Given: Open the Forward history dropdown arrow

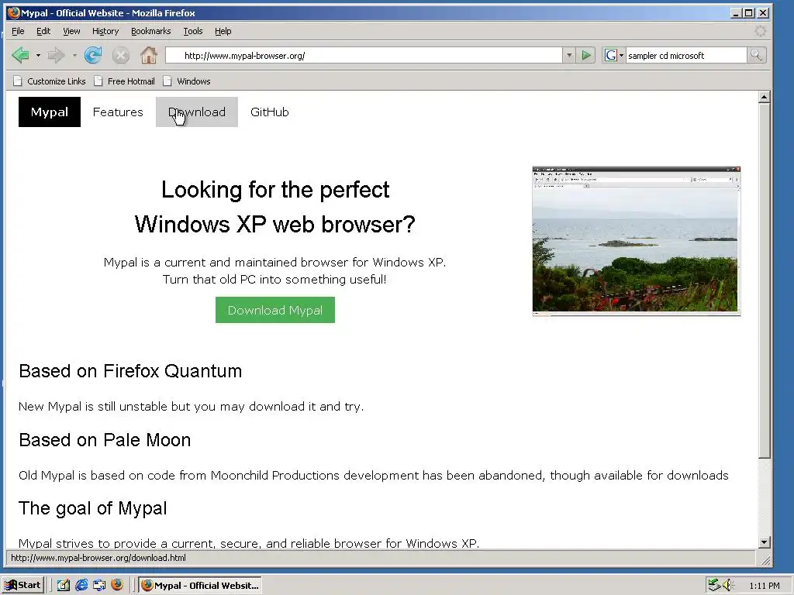Looking at the screenshot, I should tap(74, 55).
